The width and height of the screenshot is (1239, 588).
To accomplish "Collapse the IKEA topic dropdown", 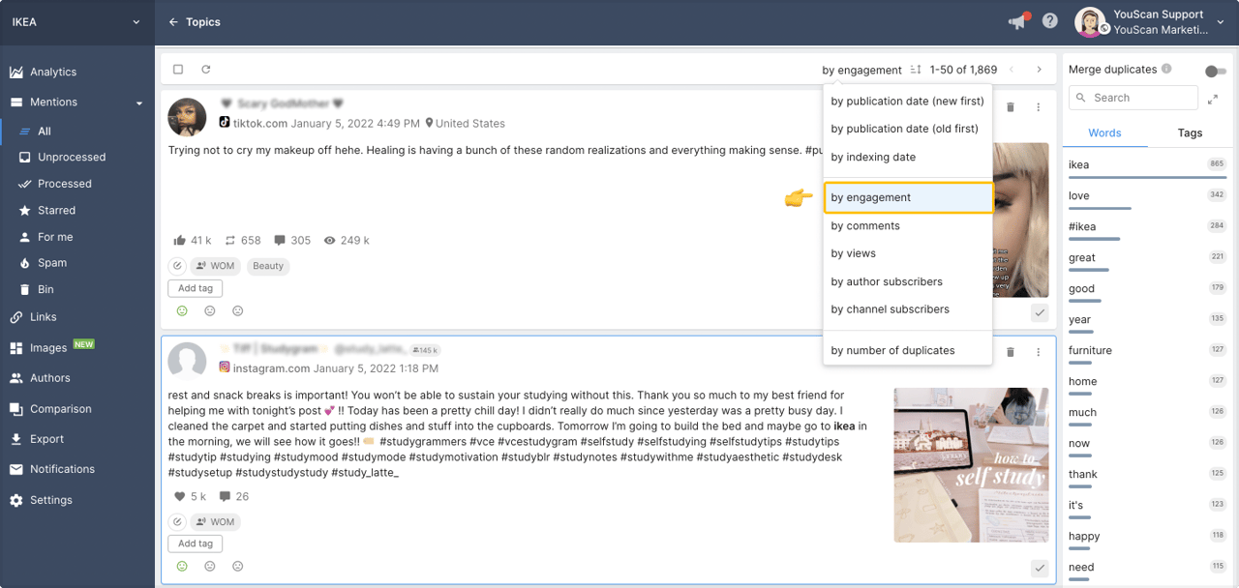I will 135,19.
